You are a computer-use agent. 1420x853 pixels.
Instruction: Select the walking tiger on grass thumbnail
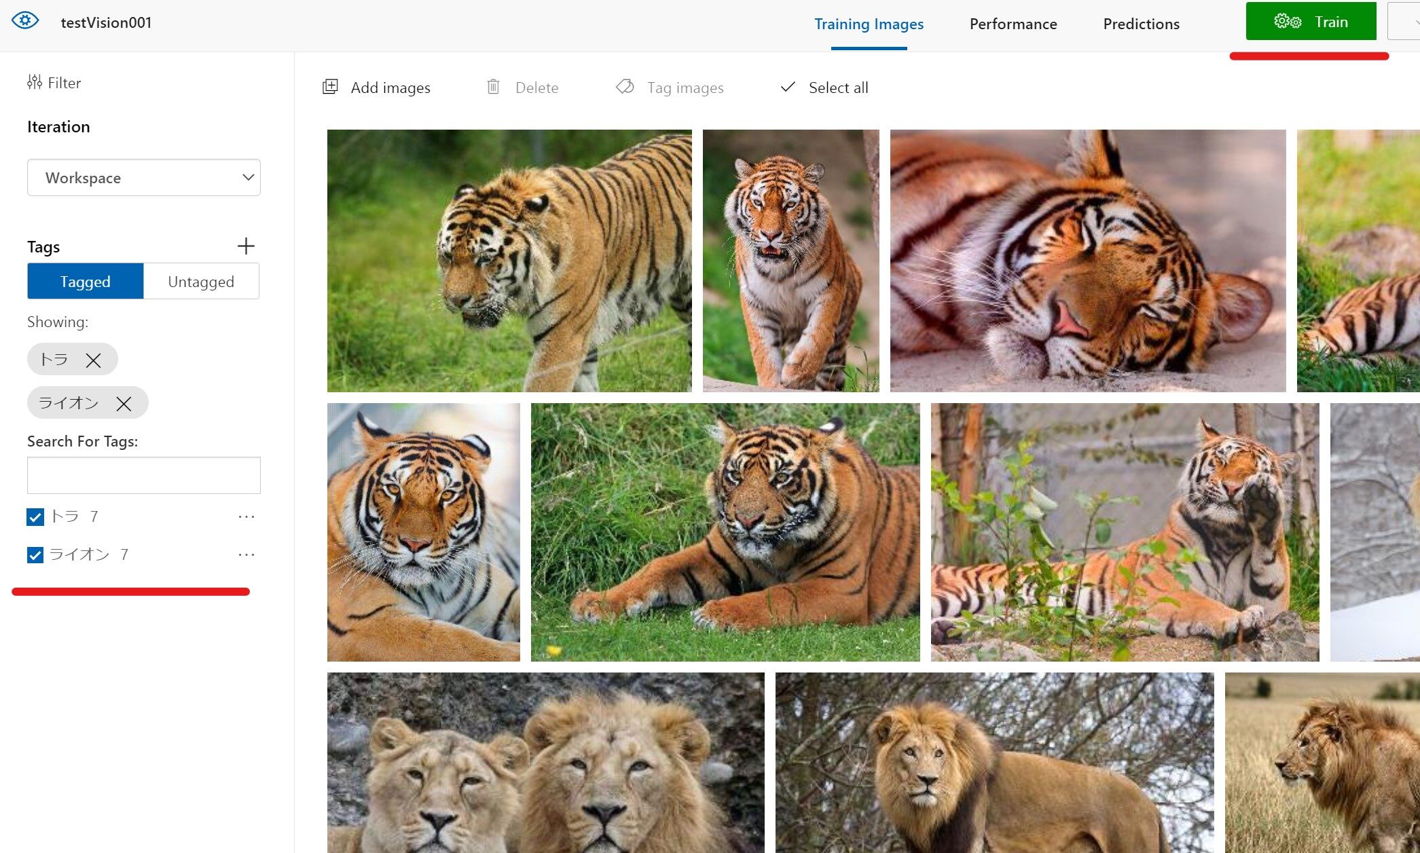click(509, 261)
